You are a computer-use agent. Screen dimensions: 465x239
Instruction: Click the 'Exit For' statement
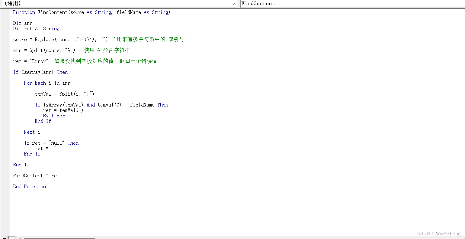54,116
